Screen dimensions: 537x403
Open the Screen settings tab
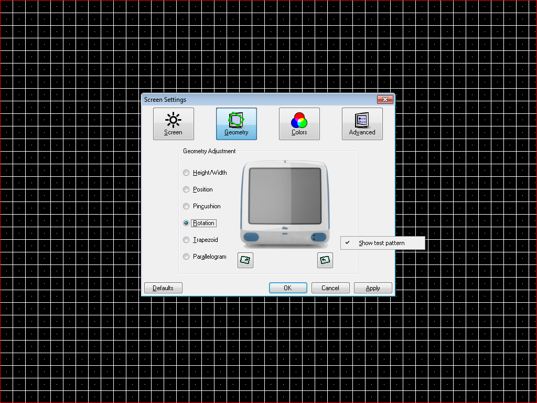173,124
